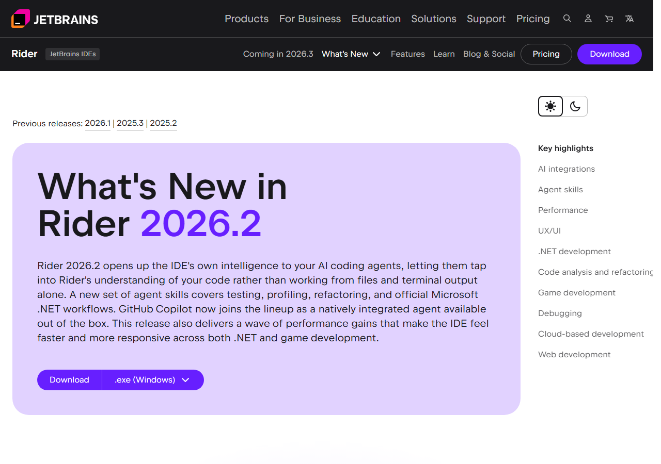The width and height of the screenshot is (661, 464).
Task: Open the site search icon
Action: pos(567,19)
